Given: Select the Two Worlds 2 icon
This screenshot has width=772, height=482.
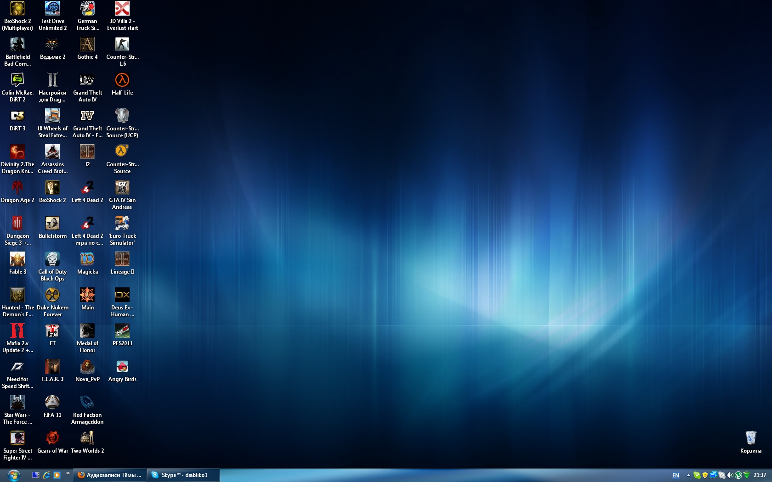Looking at the screenshot, I should coord(87,443).
